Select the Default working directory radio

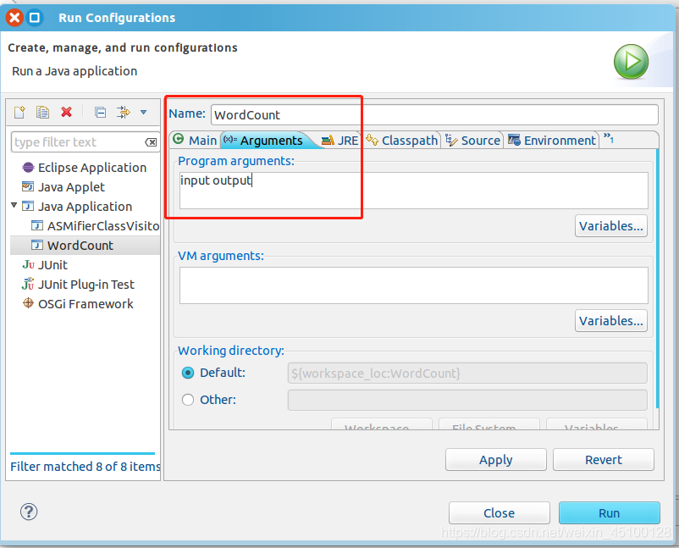tap(188, 373)
